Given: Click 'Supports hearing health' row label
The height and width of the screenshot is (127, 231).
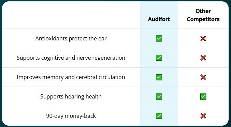Looking at the screenshot, I should (x=71, y=96).
